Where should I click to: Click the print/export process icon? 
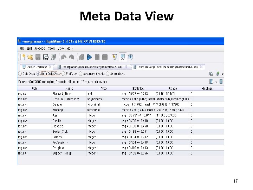pos(53,57)
